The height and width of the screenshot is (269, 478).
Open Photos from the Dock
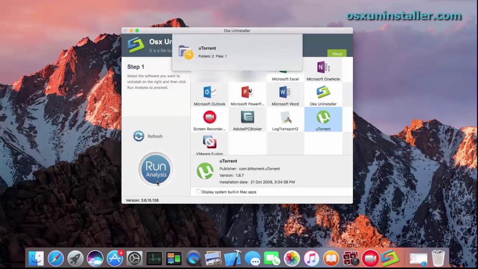pos(292,259)
